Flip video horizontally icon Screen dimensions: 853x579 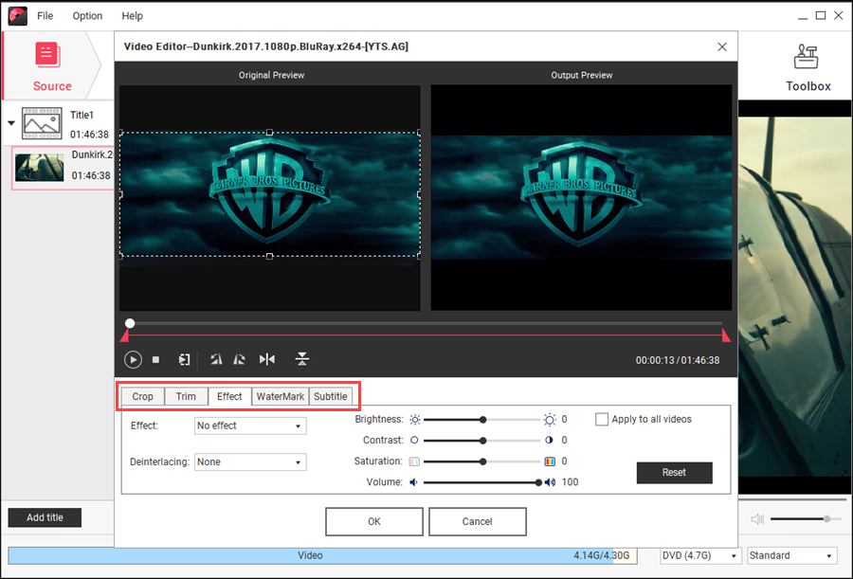[267, 359]
